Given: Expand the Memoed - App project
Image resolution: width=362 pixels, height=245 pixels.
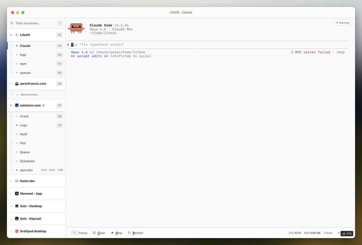Looking at the screenshot, I should tap(11, 194).
